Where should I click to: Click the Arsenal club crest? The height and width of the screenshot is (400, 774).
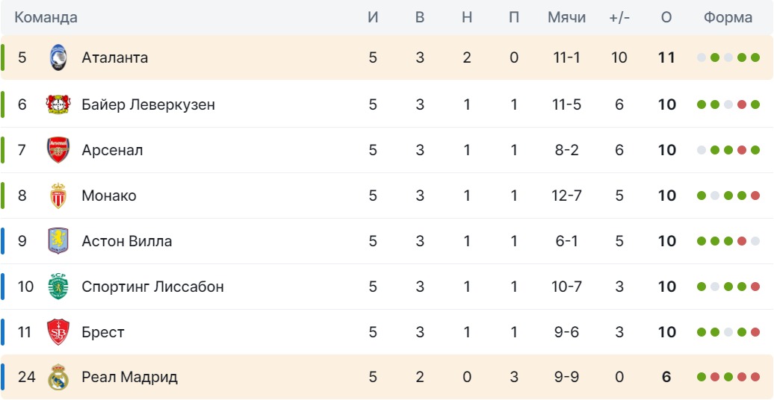pyautogui.click(x=58, y=150)
